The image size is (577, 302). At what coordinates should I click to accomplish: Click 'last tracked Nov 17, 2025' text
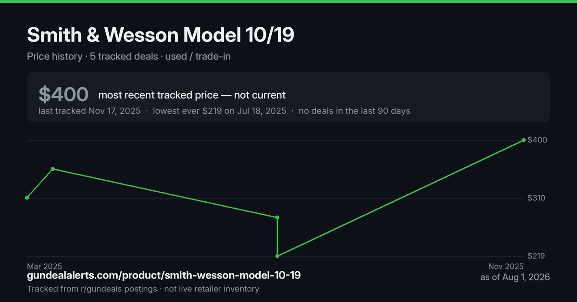(89, 111)
